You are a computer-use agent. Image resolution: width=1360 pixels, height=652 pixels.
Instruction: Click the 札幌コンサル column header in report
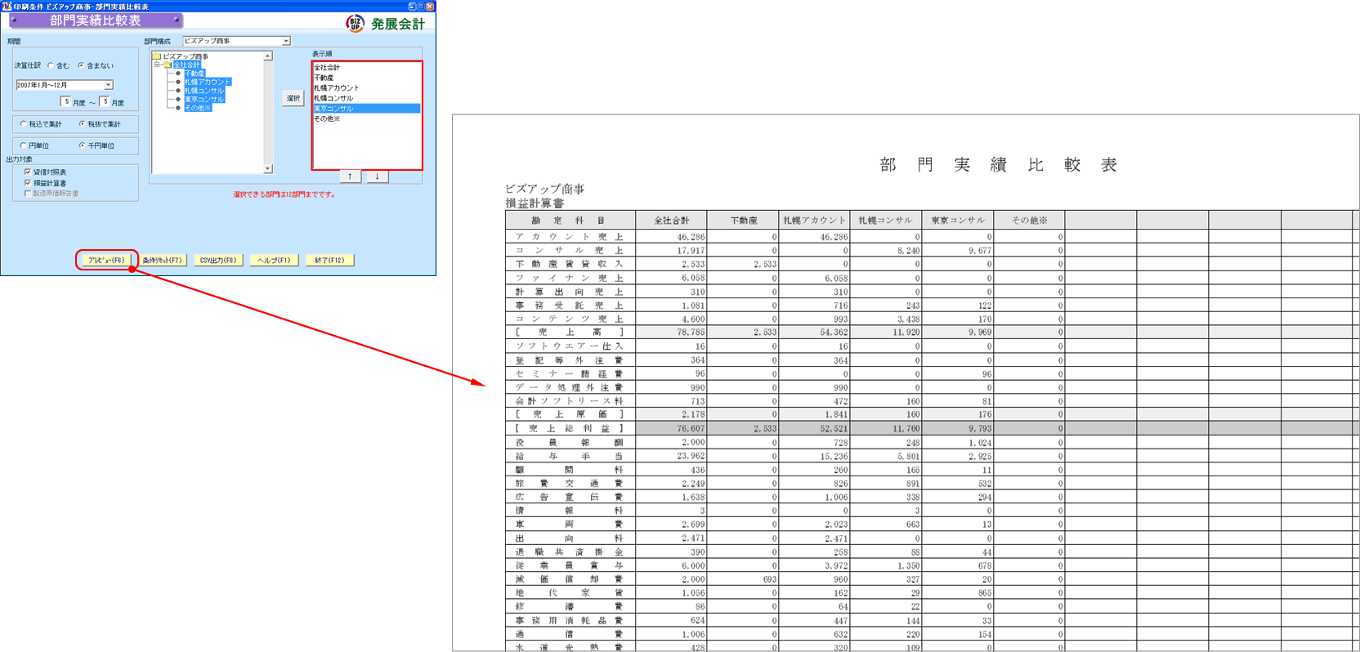tap(886, 220)
